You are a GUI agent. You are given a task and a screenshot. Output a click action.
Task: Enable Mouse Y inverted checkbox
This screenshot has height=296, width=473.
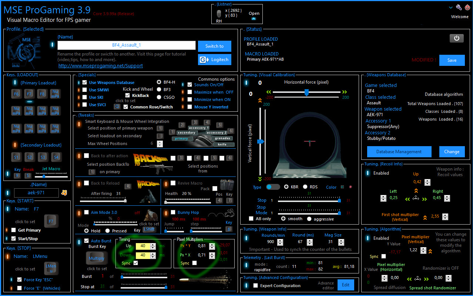point(190,107)
